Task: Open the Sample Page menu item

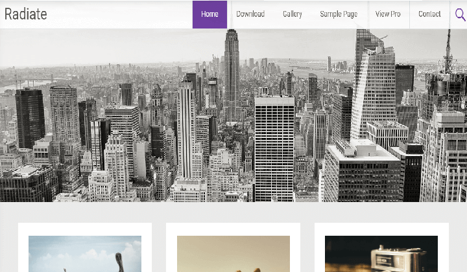Action: 339,14
